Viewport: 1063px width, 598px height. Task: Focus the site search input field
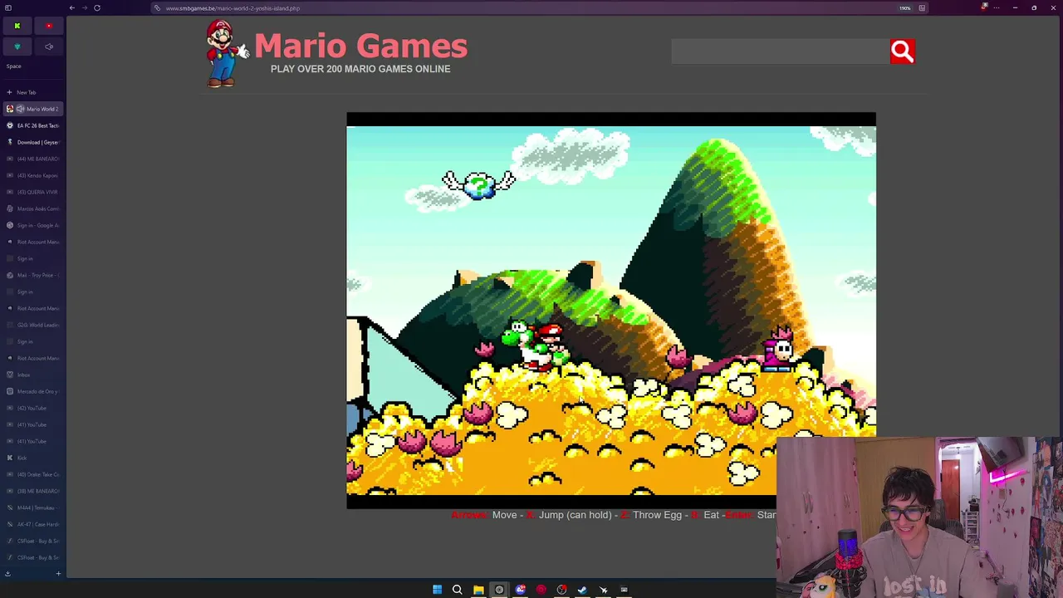(x=780, y=51)
